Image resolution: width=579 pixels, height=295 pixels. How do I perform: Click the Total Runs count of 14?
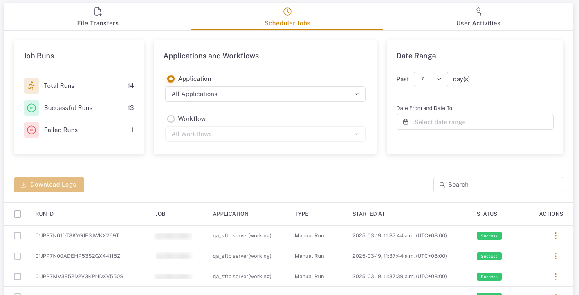[x=131, y=86]
